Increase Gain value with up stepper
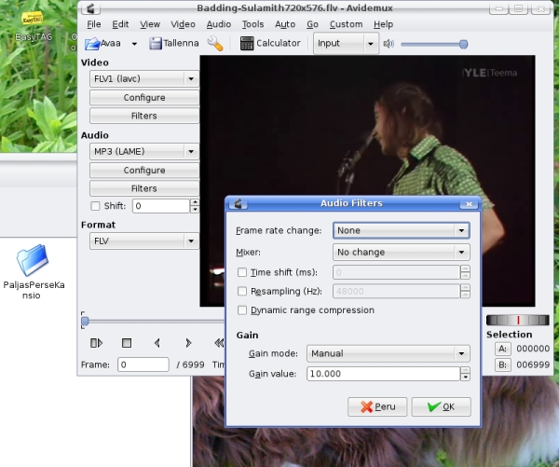Image resolution: width=559 pixels, height=467 pixels. (465, 370)
